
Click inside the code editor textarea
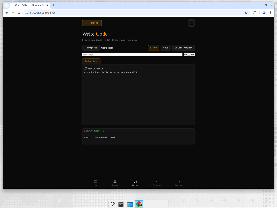click(138, 95)
